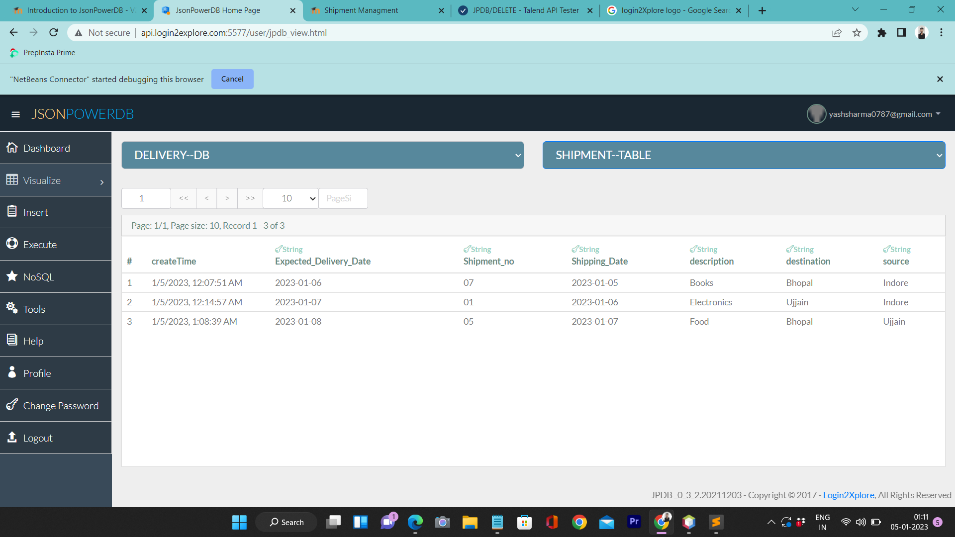
Task: Change page size using the 10 dropdown
Action: pyautogui.click(x=290, y=198)
